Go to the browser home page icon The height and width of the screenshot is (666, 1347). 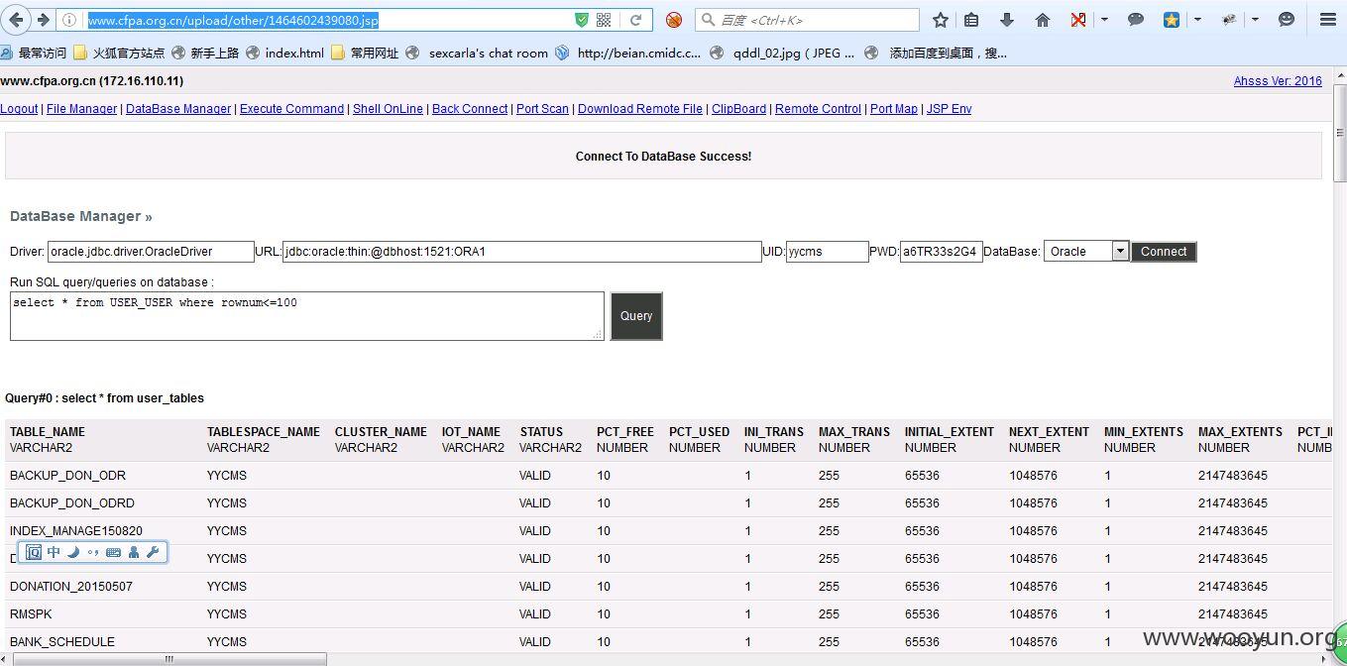[x=1042, y=20]
